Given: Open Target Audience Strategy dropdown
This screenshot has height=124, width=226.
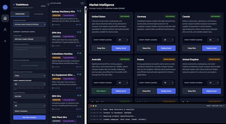Looking at the screenshot, I should 29,84.
